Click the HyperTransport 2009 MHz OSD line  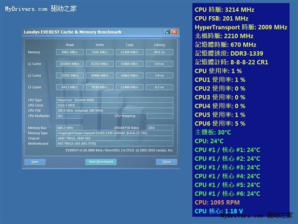pyautogui.click(x=241, y=27)
